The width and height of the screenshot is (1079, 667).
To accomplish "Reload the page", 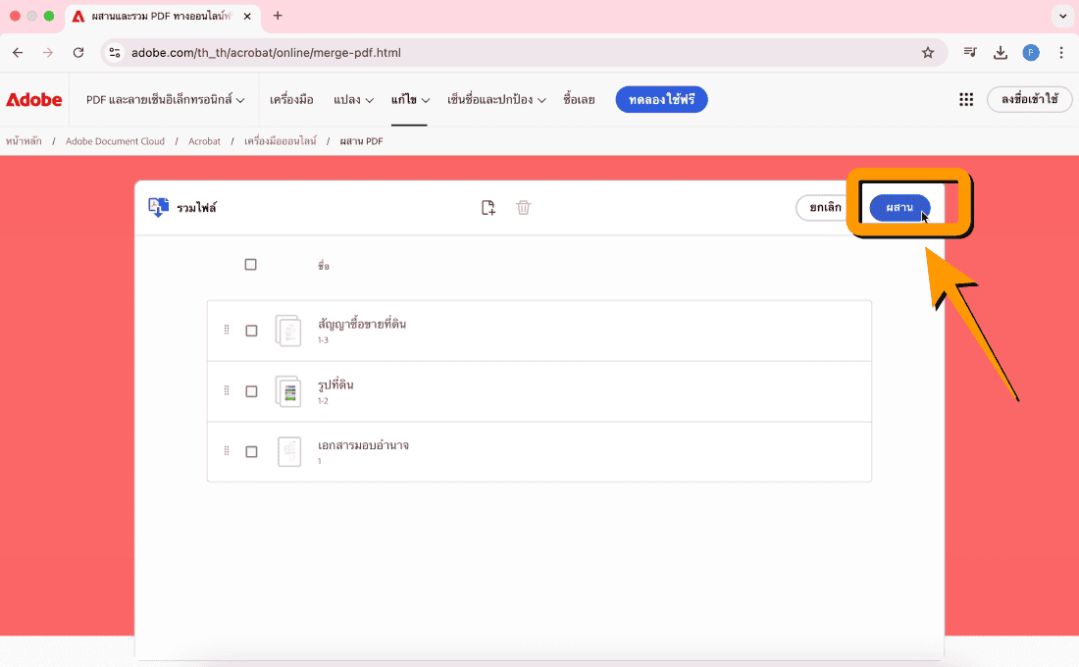I will click(x=78, y=53).
